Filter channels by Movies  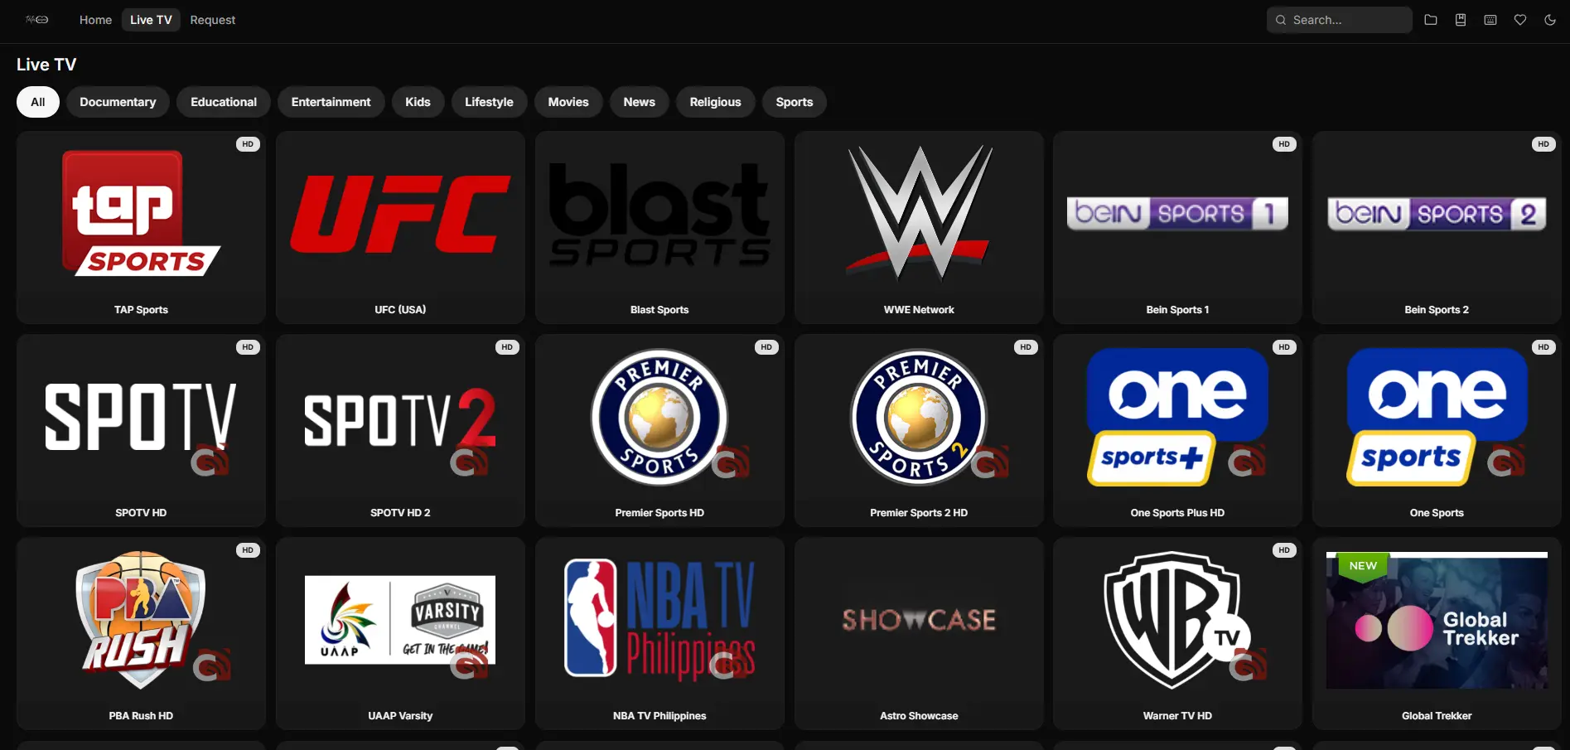tap(568, 102)
